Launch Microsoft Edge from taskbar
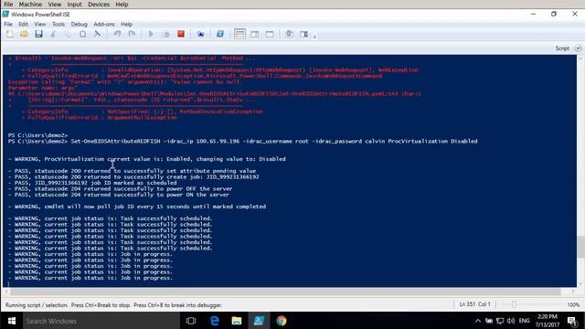The width and height of the screenshot is (585, 329). (215, 321)
